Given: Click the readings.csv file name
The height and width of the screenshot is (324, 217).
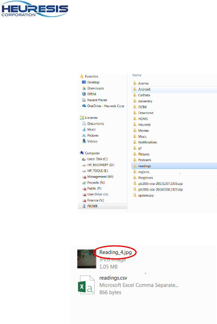Looking at the screenshot, I should click(x=113, y=278).
